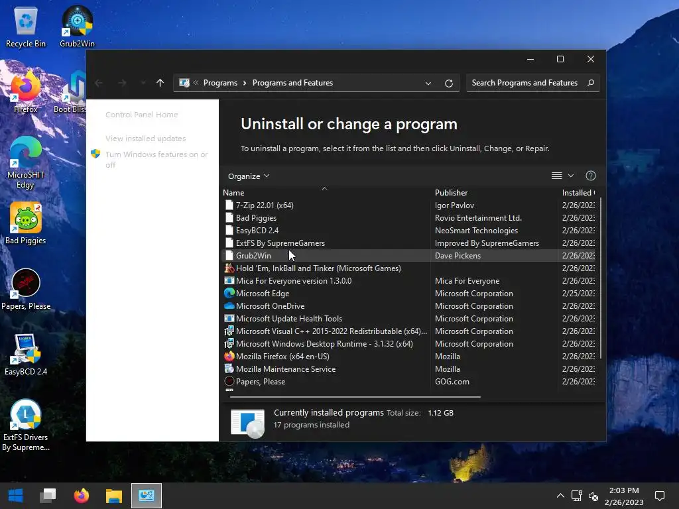Select Hold 'Em, InkBall and Tinker entry
The image size is (679, 509).
coord(408,268)
